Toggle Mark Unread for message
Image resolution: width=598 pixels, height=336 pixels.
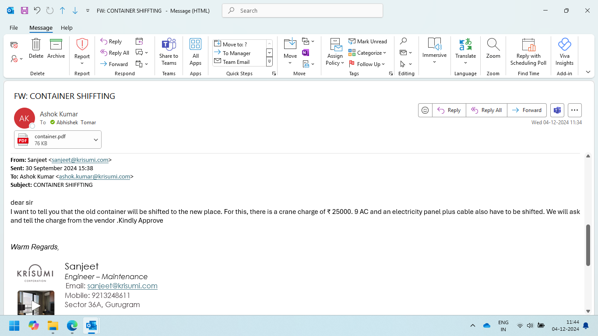coord(368,42)
